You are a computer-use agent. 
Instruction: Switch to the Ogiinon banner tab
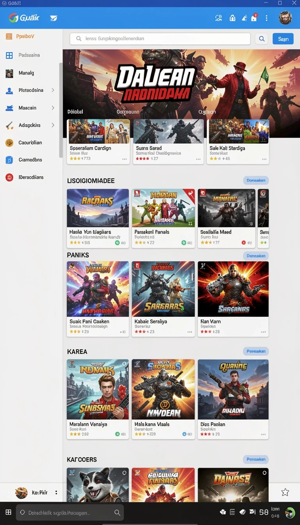click(207, 112)
